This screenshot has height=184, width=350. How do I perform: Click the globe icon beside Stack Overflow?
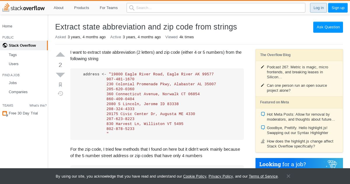(x=5, y=45)
